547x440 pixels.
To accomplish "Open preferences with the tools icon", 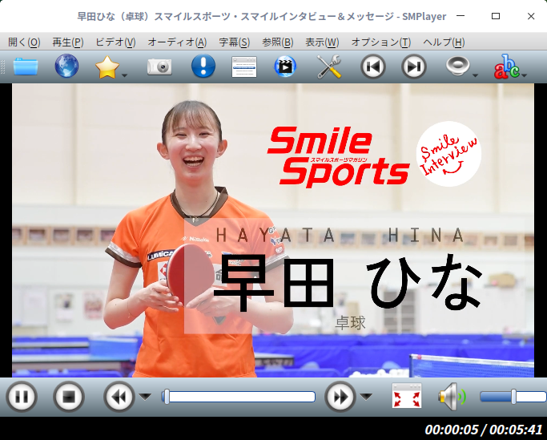I will [329, 67].
